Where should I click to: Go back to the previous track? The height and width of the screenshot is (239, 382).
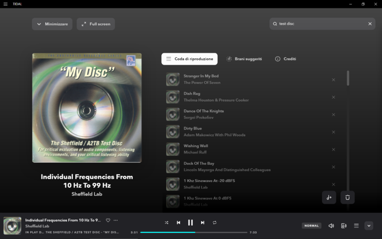pos(178,223)
